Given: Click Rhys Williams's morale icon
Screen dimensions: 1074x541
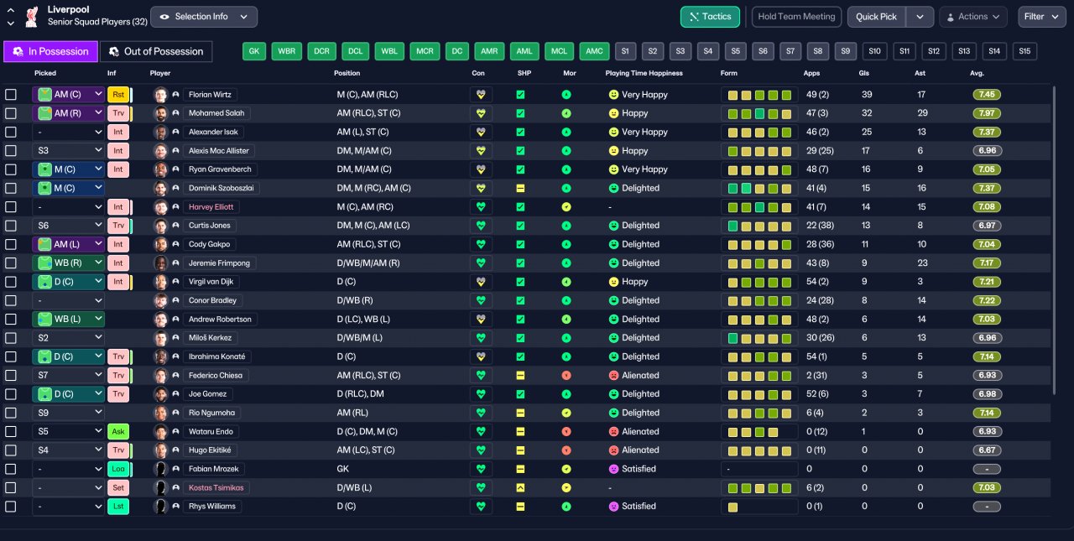Looking at the screenshot, I should 566,506.
